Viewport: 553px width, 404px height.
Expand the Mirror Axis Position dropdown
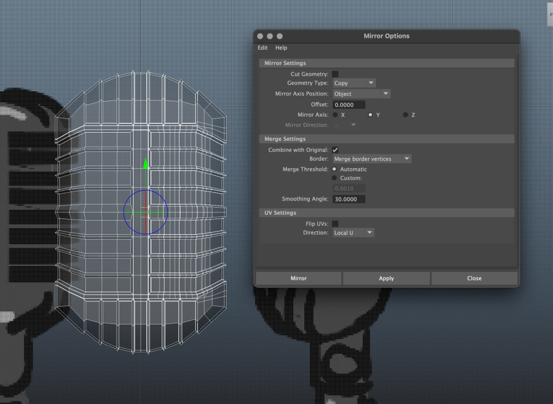[x=361, y=94]
